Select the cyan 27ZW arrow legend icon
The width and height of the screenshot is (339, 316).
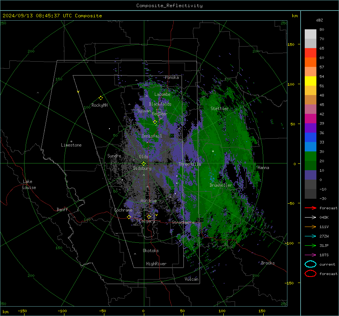(310, 236)
